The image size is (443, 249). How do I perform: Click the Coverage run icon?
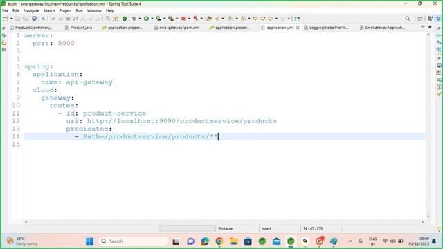(x=159, y=19)
